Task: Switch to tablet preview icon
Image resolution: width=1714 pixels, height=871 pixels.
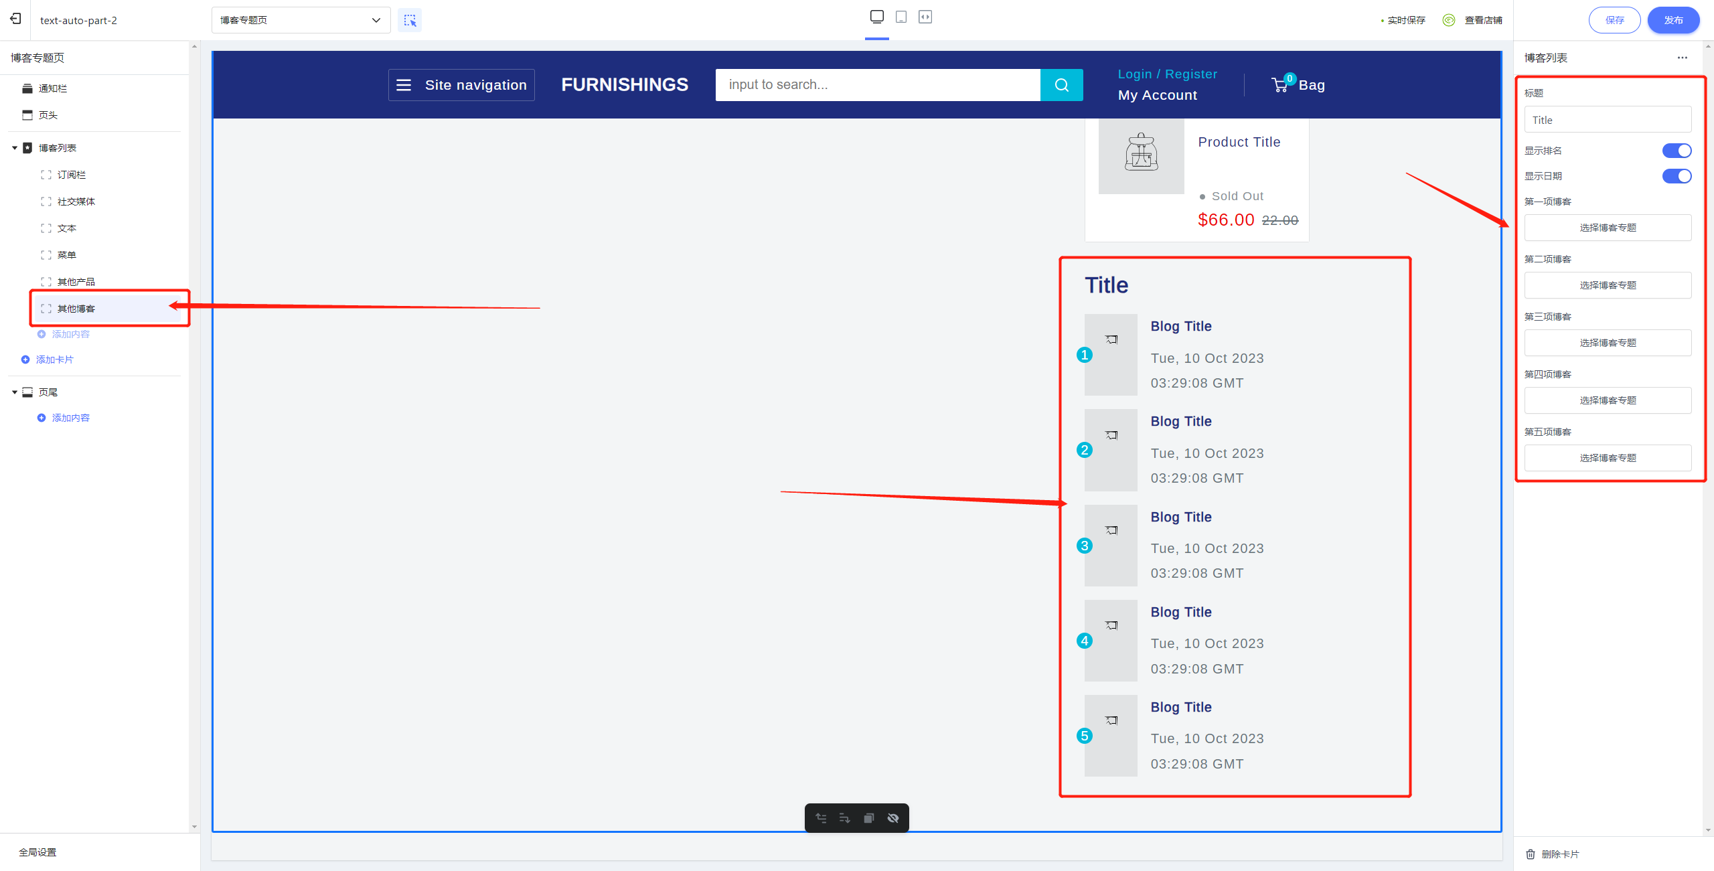Action: (x=901, y=17)
